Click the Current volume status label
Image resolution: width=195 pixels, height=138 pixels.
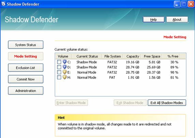click(71, 50)
